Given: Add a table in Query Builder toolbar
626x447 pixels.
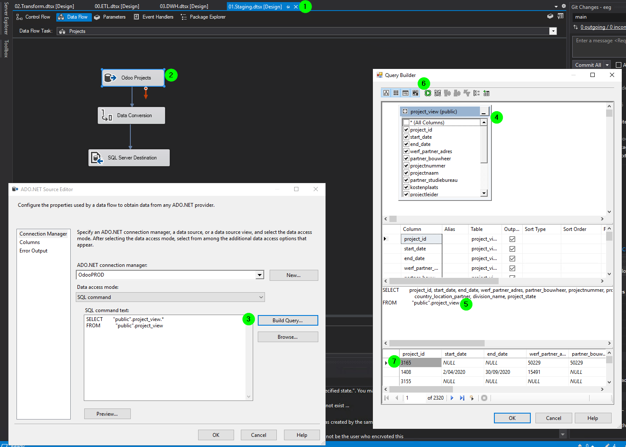Looking at the screenshot, I should pos(486,93).
